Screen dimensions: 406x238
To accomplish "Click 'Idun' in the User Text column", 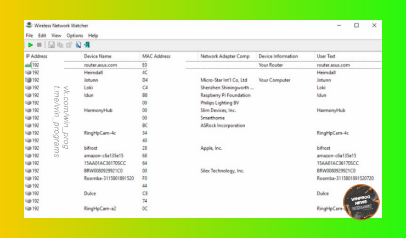I will point(322,95).
